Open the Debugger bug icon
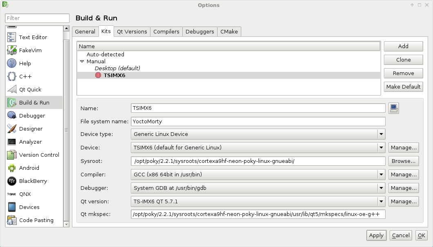The image size is (433, 247). pyautogui.click(x=11, y=116)
